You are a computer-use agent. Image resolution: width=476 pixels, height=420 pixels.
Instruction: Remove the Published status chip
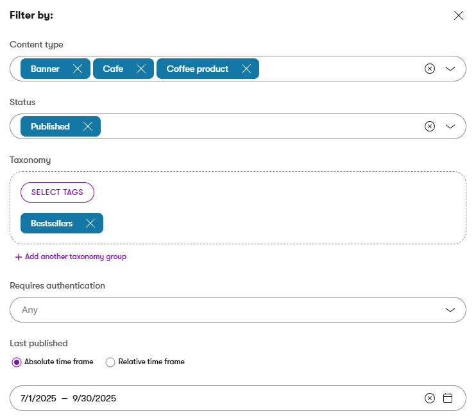coord(88,126)
